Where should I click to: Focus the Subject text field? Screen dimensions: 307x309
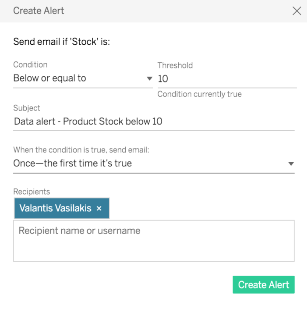(x=153, y=121)
